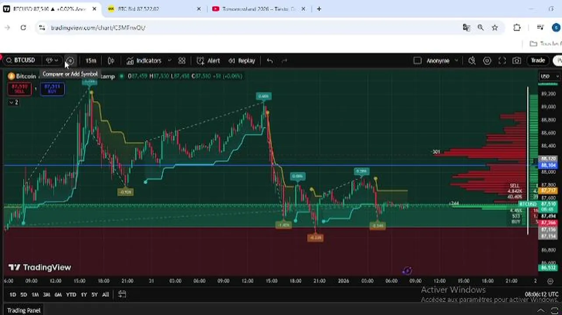
Task: Open quick search in top toolbar
Action: click(472, 61)
